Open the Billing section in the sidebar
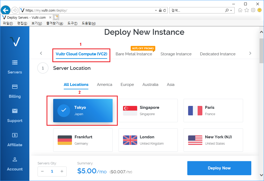264x181 pixels. point(15,91)
